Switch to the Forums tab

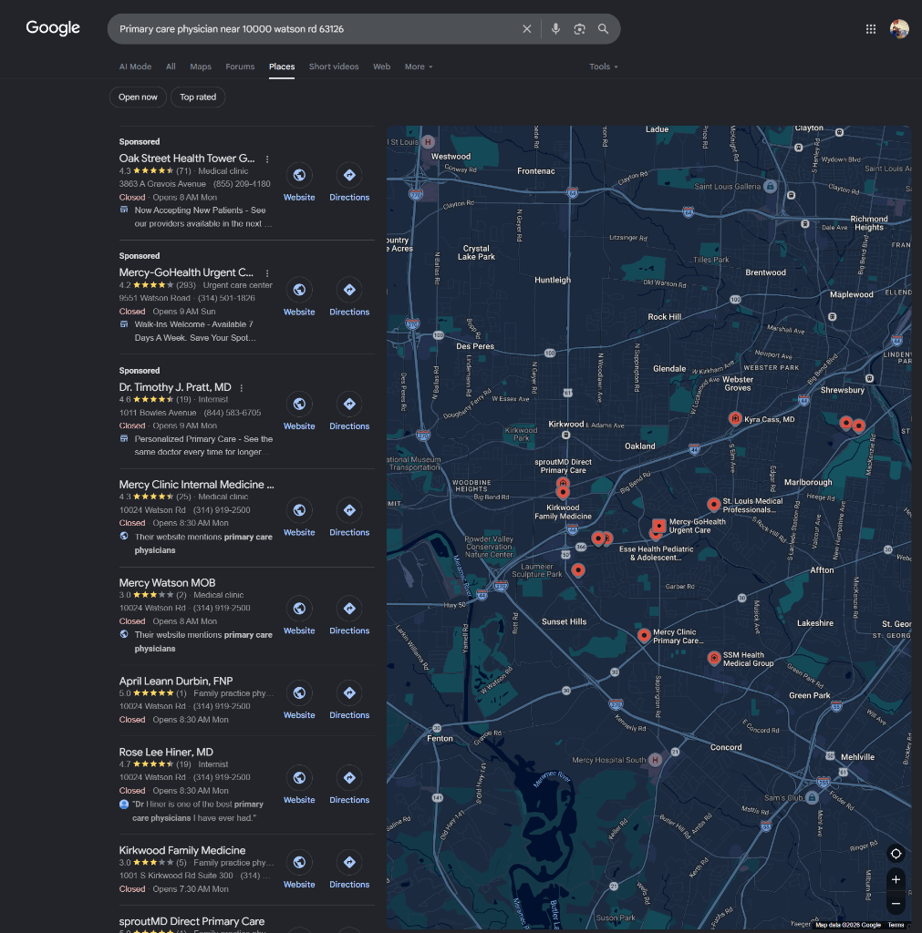coord(240,67)
